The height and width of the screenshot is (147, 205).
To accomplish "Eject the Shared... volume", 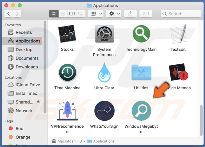I will click(x=38, y=102).
